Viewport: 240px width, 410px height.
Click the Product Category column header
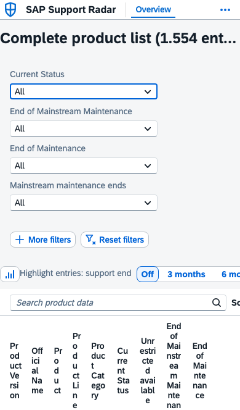(x=98, y=370)
